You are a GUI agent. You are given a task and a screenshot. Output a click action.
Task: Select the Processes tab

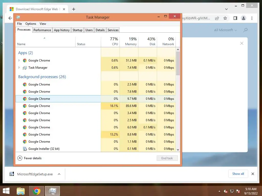[24, 30]
